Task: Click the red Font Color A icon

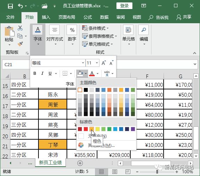Action: pos(92,73)
